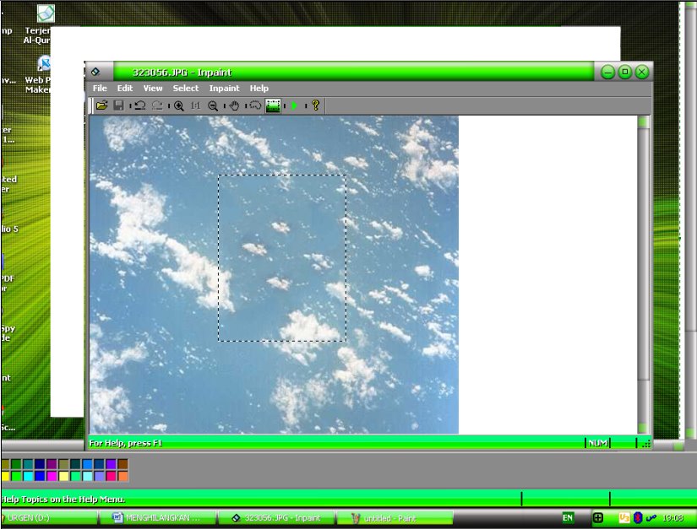Open an image file with the folder icon
The image size is (697, 529).
pos(101,105)
